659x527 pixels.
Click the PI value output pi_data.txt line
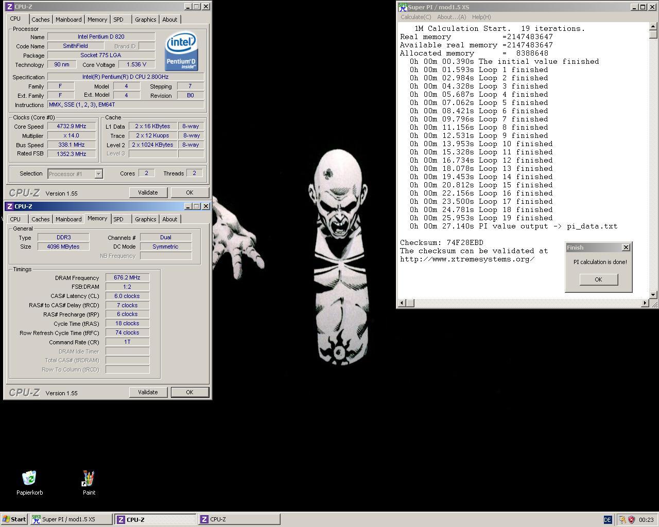point(513,226)
